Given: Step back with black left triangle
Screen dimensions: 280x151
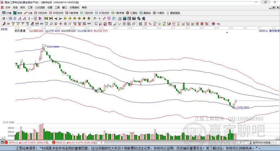Looking at the screenshot, I should [x=56, y=19].
